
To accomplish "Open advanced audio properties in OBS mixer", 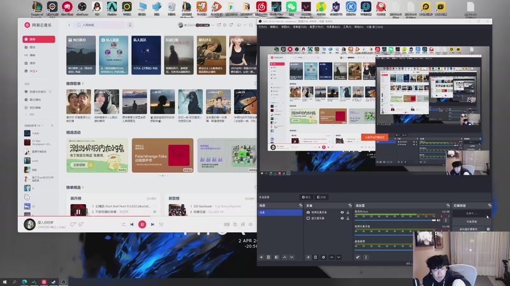I will (x=358, y=257).
